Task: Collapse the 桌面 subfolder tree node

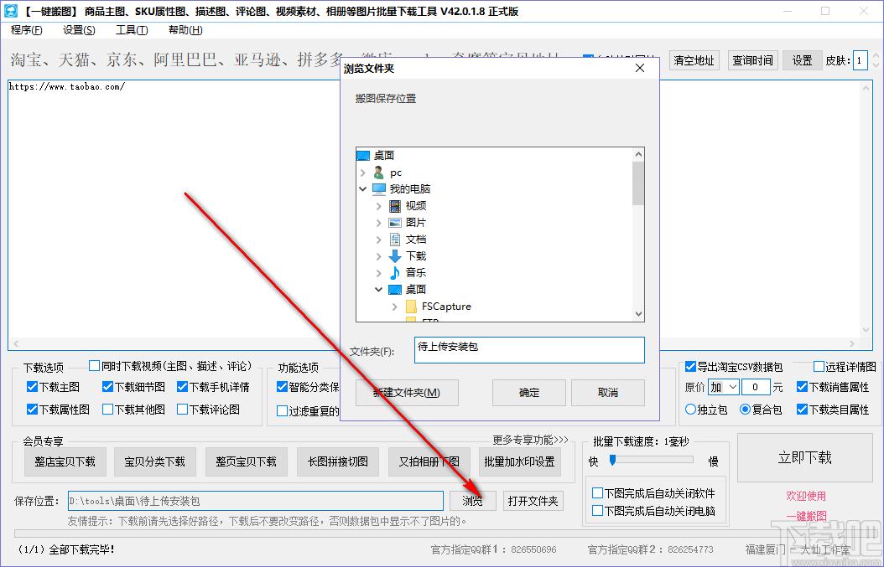Action: coord(379,290)
